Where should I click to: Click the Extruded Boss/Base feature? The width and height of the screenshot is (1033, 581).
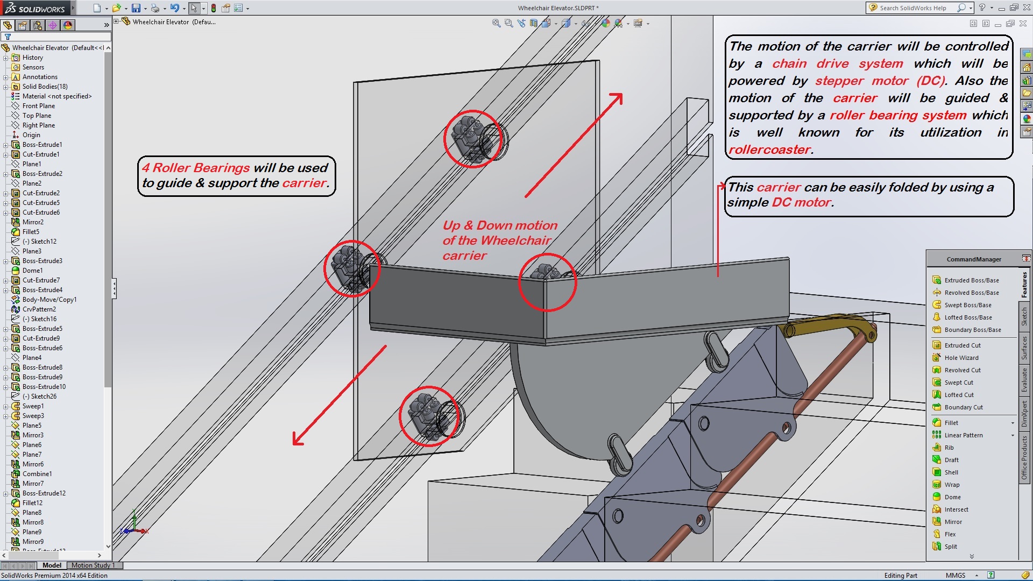[971, 280]
